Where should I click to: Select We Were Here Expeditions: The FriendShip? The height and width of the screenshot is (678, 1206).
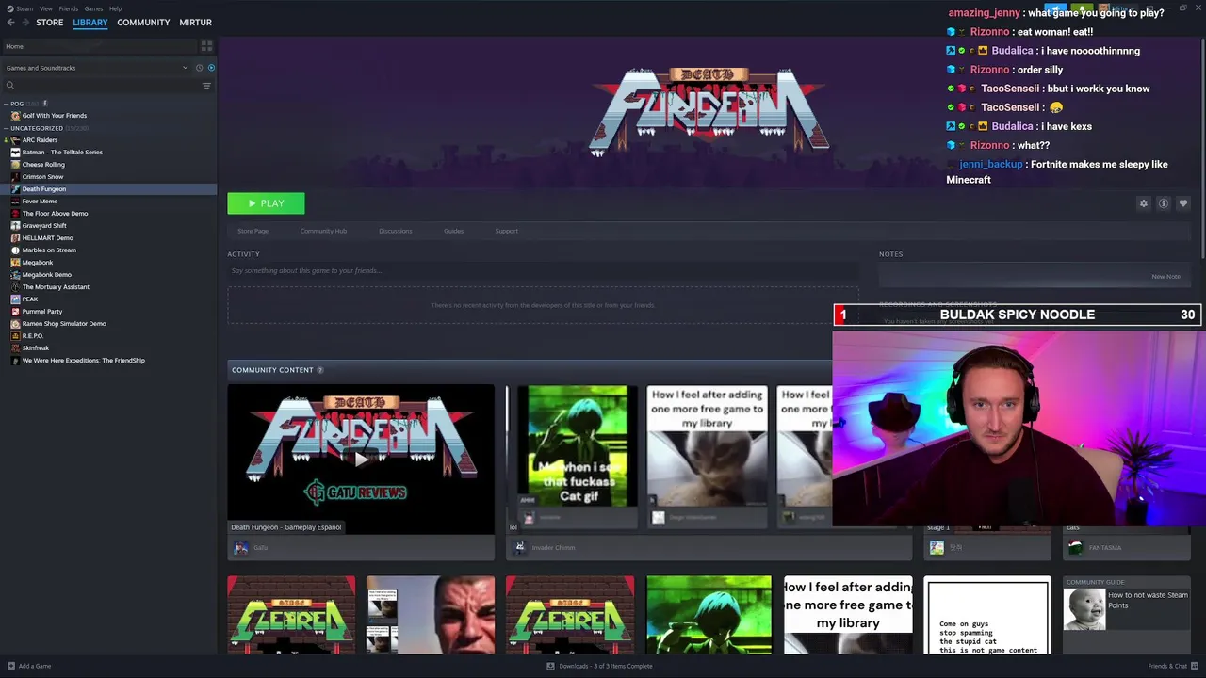point(83,361)
